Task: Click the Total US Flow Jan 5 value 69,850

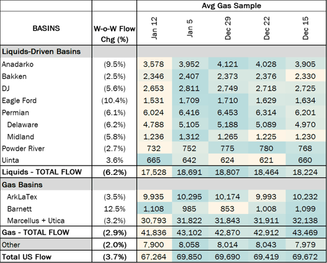Action: pos(189,257)
